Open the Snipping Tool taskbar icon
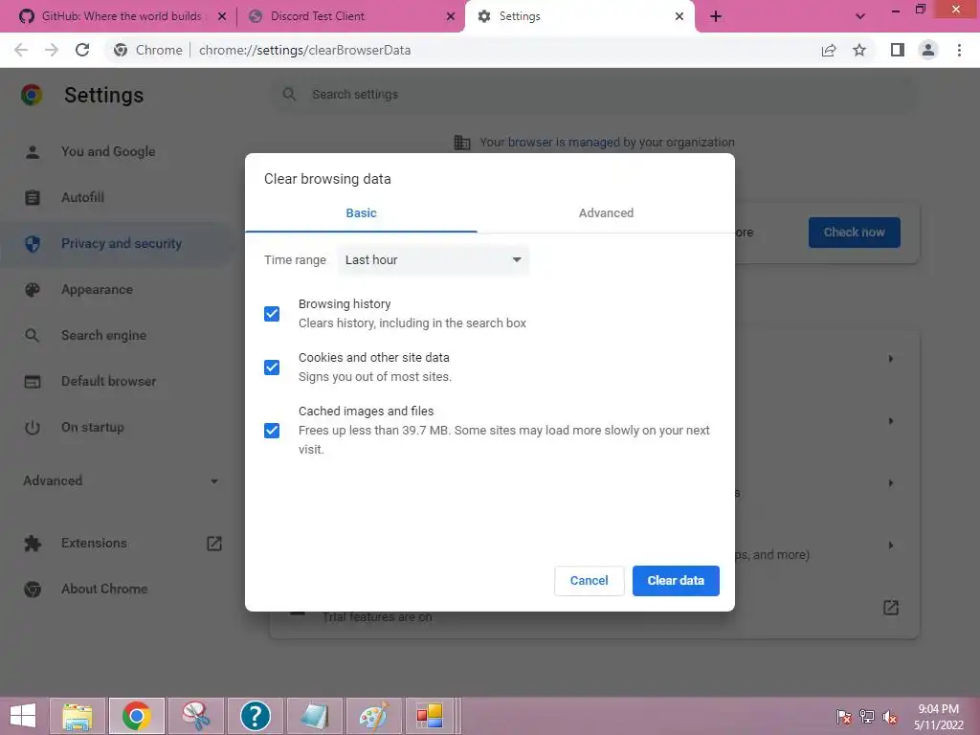Viewport: 980px width, 735px height. (x=195, y=716)
